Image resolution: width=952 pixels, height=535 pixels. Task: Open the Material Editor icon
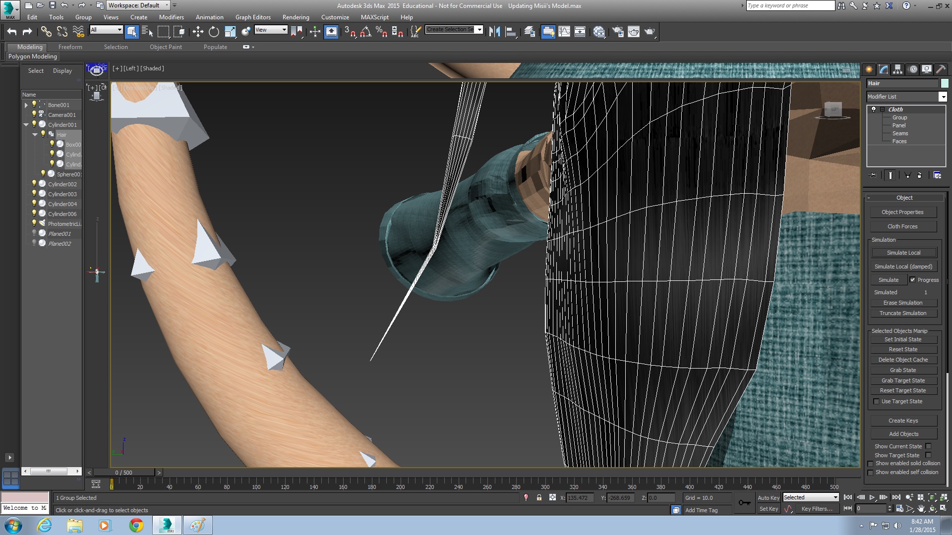coord(599,32)
